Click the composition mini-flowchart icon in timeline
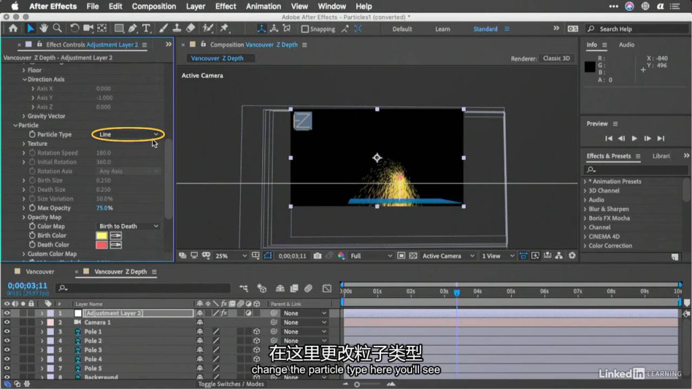 point(243,288)
